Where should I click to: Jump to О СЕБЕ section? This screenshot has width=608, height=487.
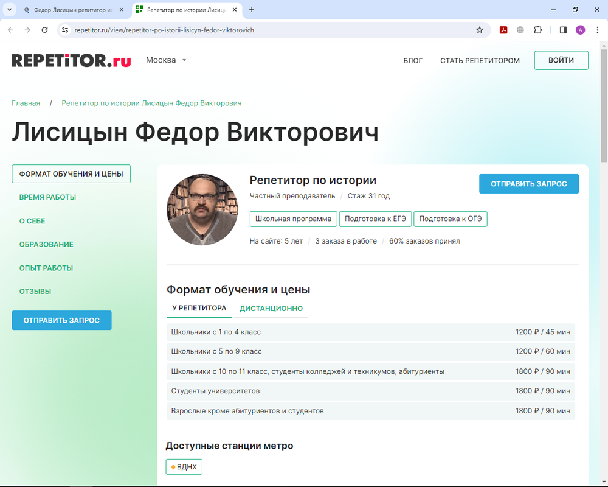pyautogui.click(x=32, y=221)
